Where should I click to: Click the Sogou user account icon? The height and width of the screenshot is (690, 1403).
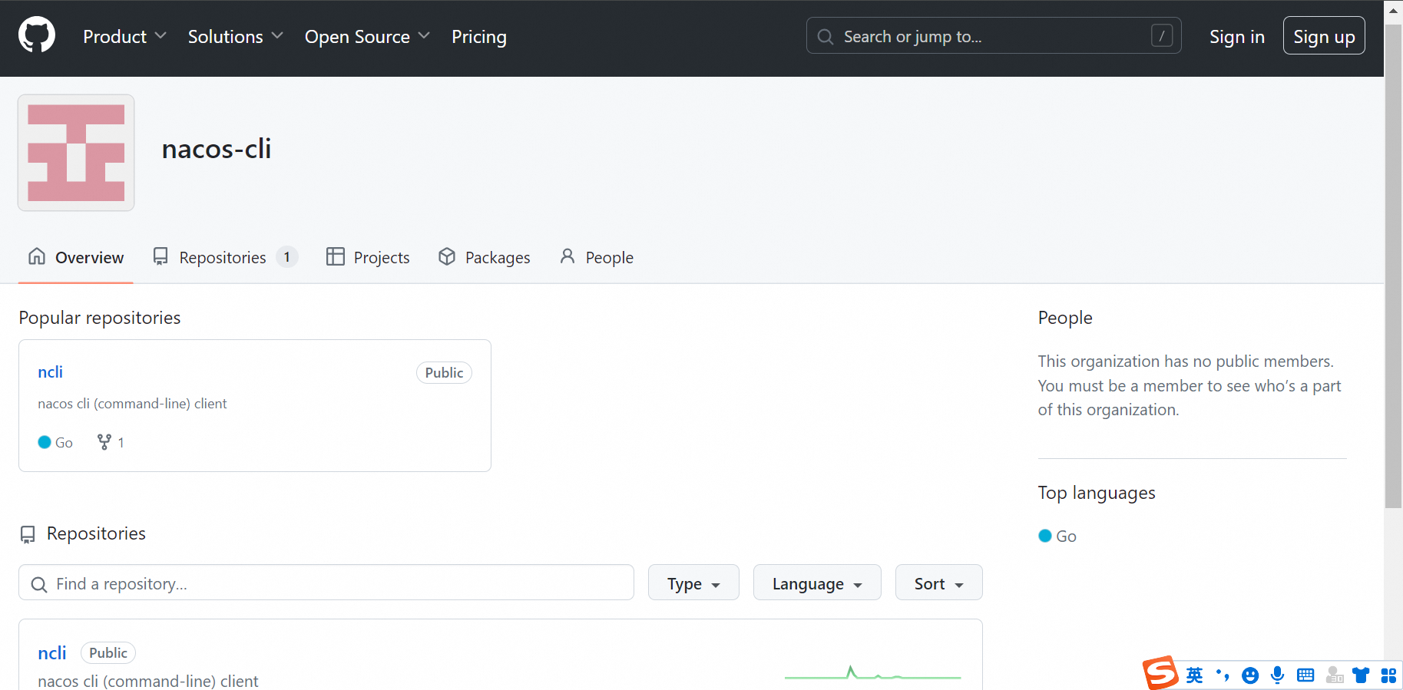[1335, 675]
